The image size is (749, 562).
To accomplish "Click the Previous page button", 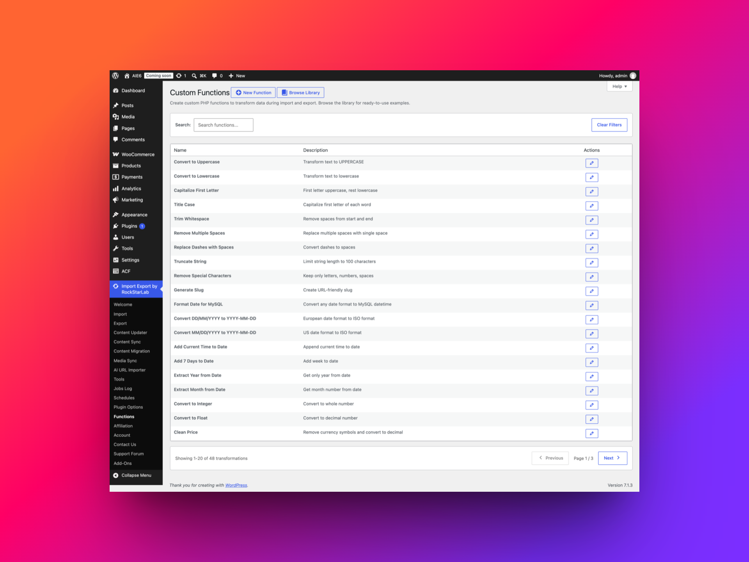I will tap(550, 458).
